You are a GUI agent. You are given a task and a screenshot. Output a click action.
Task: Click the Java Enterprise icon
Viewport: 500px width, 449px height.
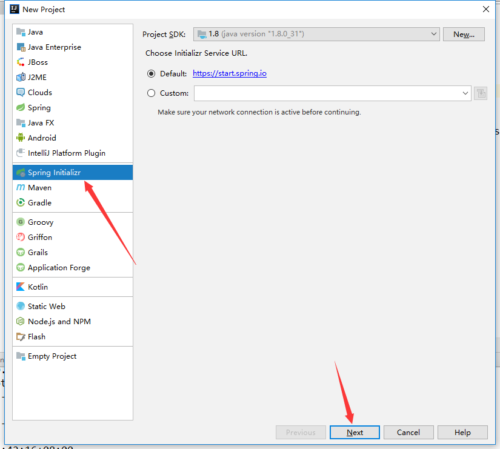pyautogui.click(x=21, y=47)
